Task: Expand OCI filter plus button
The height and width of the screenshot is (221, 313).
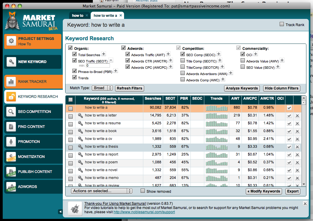Action: [256, 54]
